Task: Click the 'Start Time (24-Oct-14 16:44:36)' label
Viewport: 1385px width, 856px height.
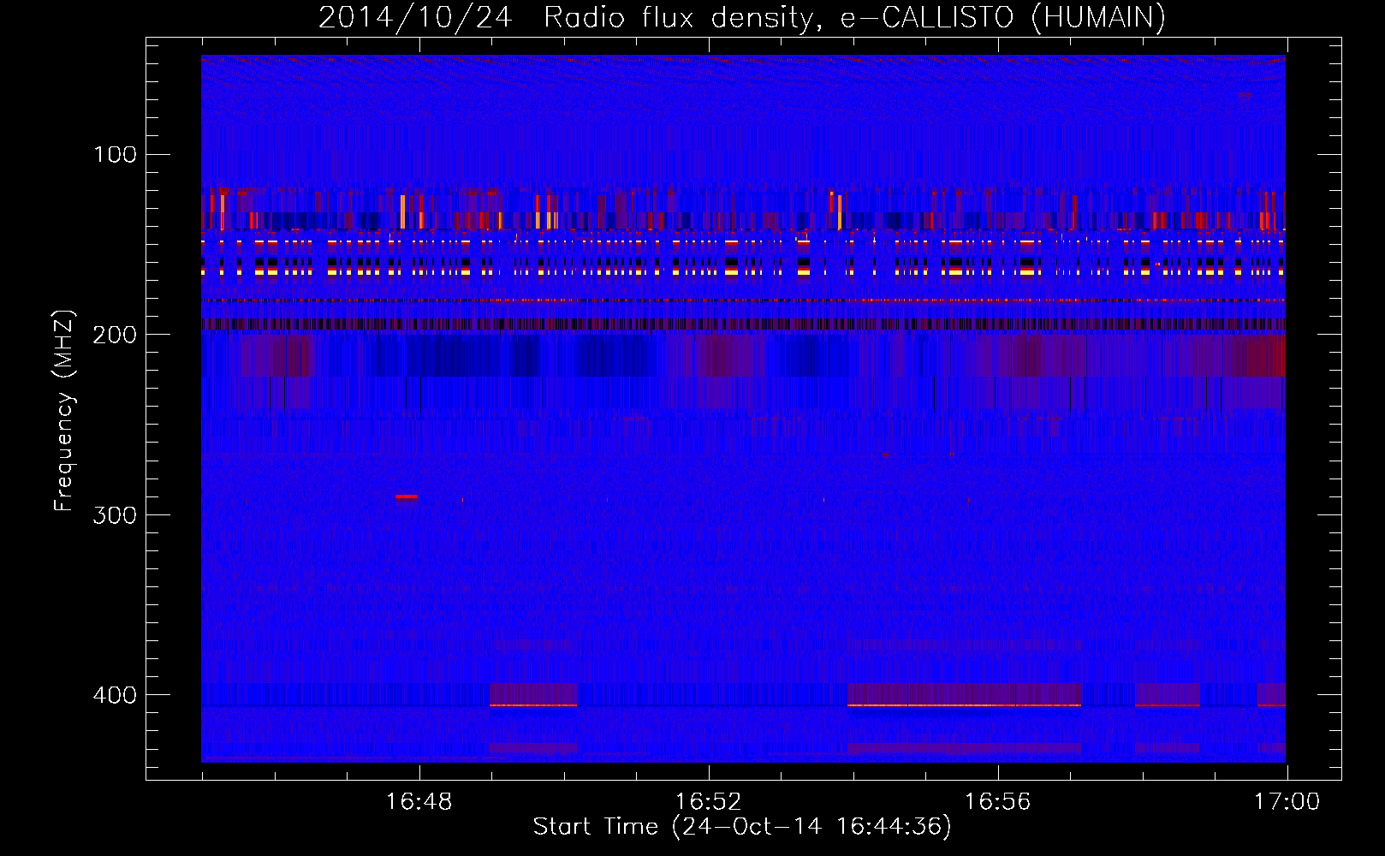Action: pos(742,827)
